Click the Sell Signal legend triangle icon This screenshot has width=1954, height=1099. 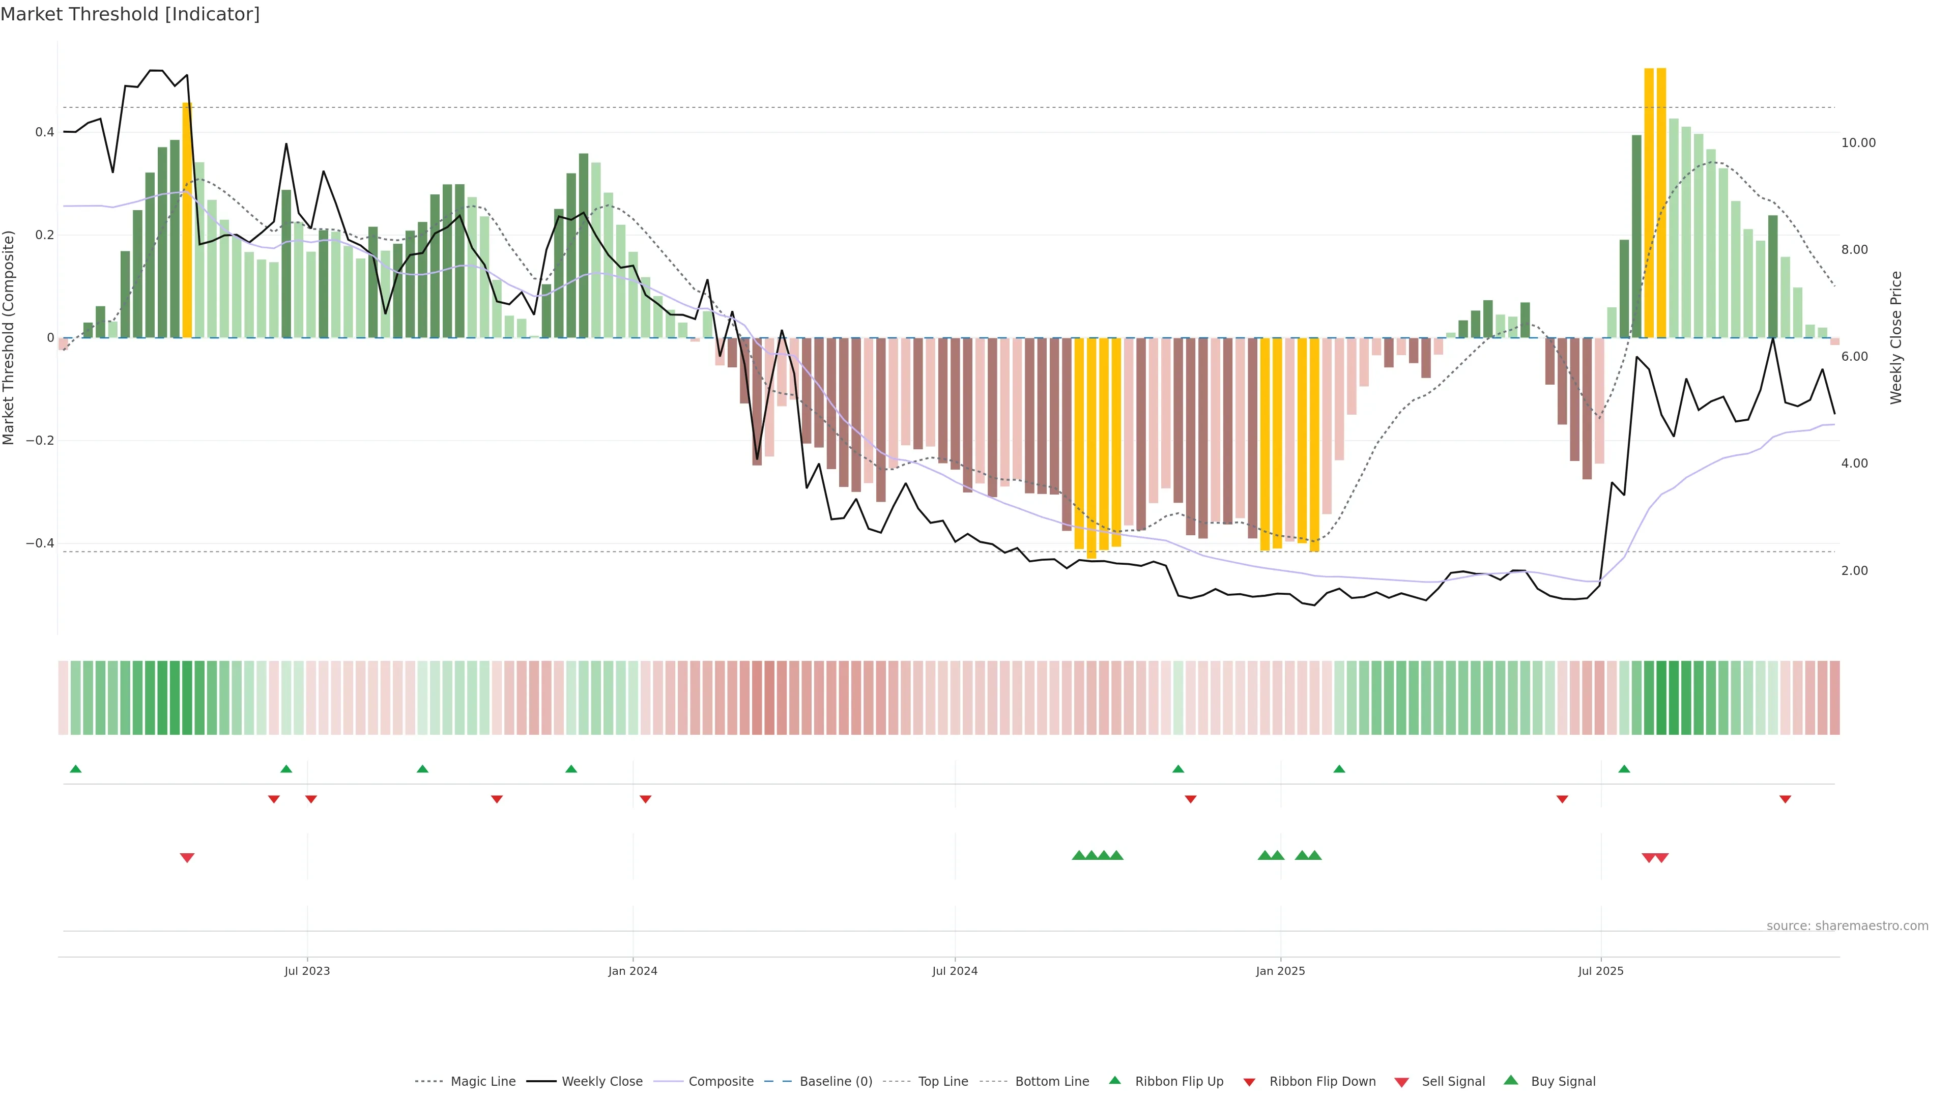(1401, 1082)
